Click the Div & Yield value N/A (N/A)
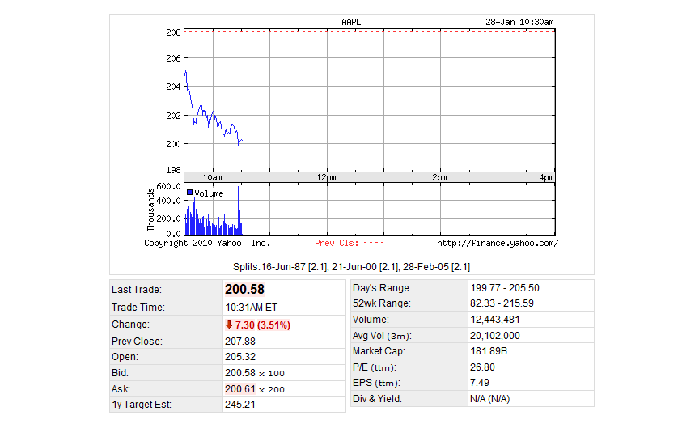The height and width of the screenshot is (437, 699). click(490, 399)
